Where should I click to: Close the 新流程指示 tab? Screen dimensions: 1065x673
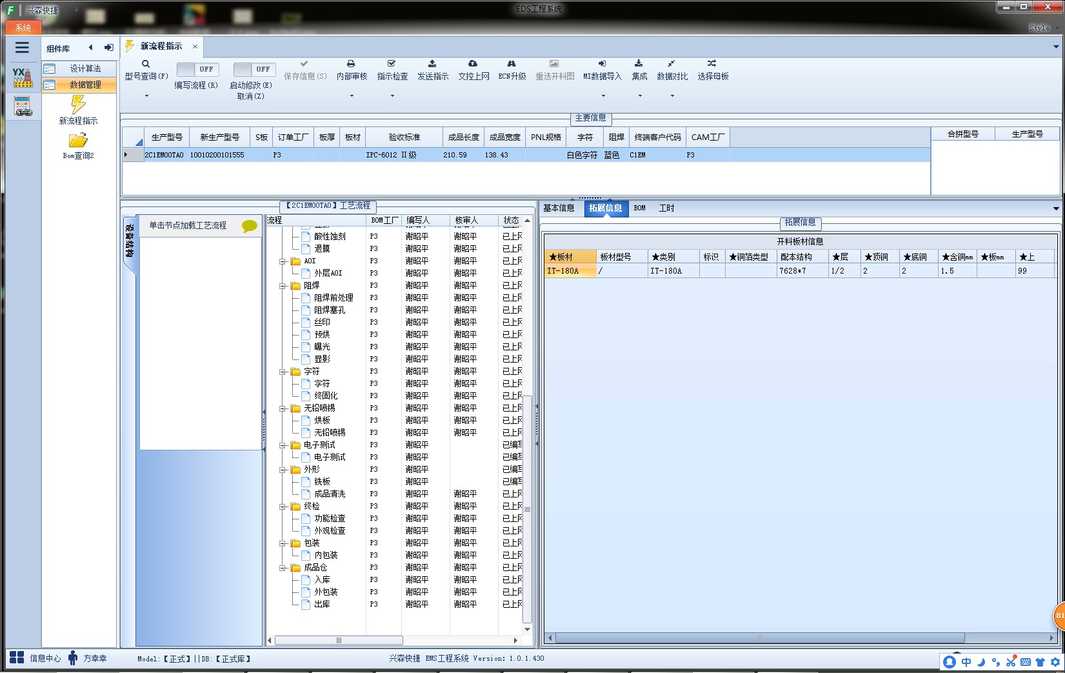pos(195,46)
